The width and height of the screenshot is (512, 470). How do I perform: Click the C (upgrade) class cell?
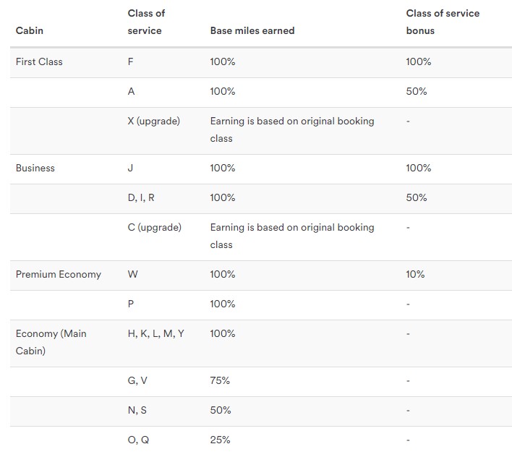pos(155,228)
